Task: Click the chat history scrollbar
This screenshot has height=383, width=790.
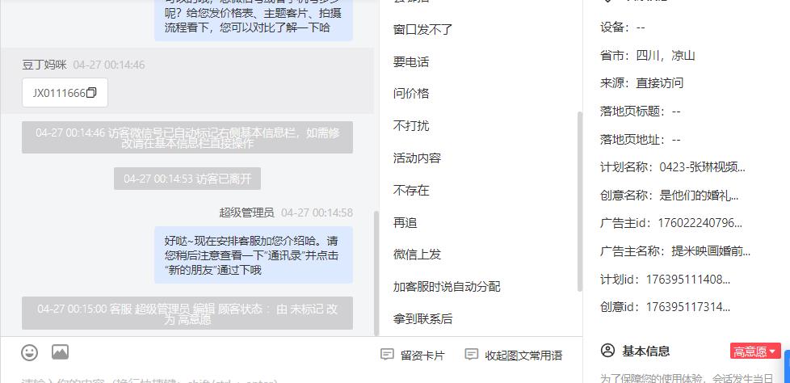Action: [x=376, y=273]
